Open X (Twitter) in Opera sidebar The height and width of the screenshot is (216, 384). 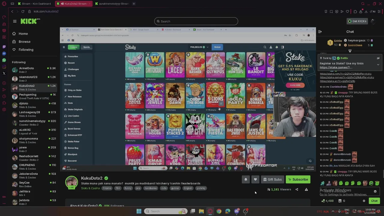coord(4,73)
